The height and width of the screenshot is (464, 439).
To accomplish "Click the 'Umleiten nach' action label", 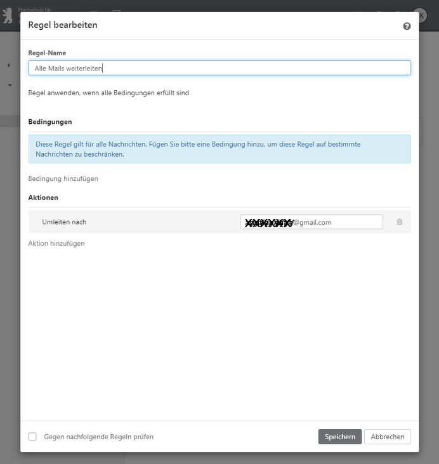I will (64, 222).
